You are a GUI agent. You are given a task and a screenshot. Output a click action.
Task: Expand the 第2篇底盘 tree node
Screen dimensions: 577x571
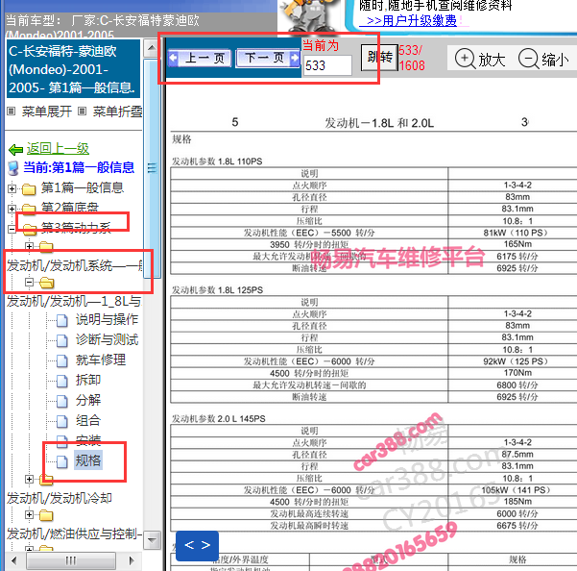(12, 209)
